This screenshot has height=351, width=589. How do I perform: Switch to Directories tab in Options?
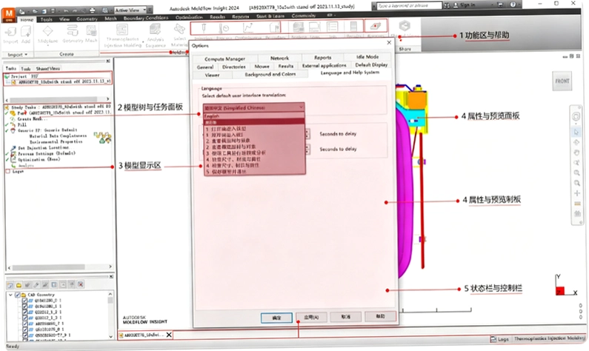click(233, 67)
